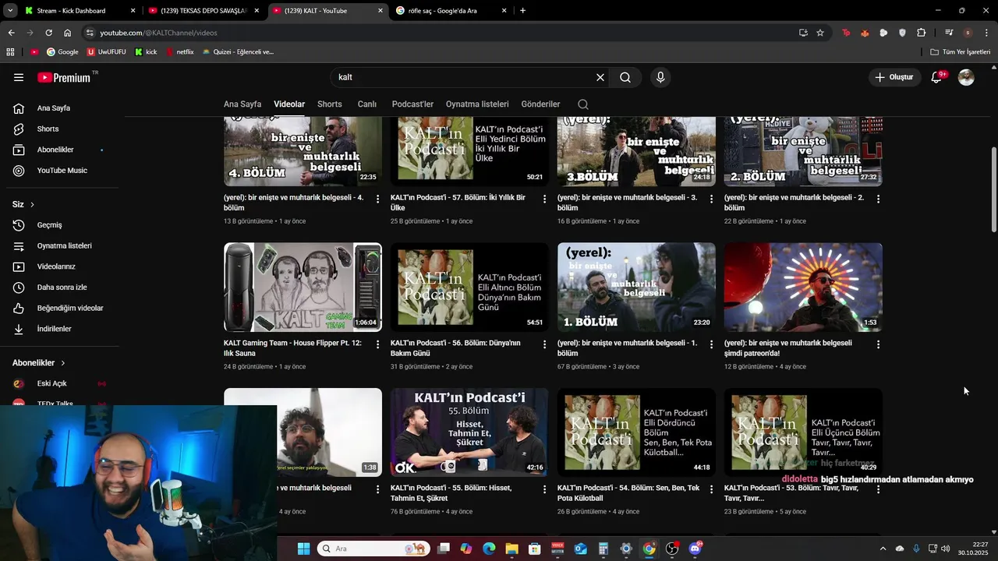The width and height of the screenshot is (998, 561).
Task: Reload the page in Chrome
Action: pyautogui.click(x=48, y=33)
